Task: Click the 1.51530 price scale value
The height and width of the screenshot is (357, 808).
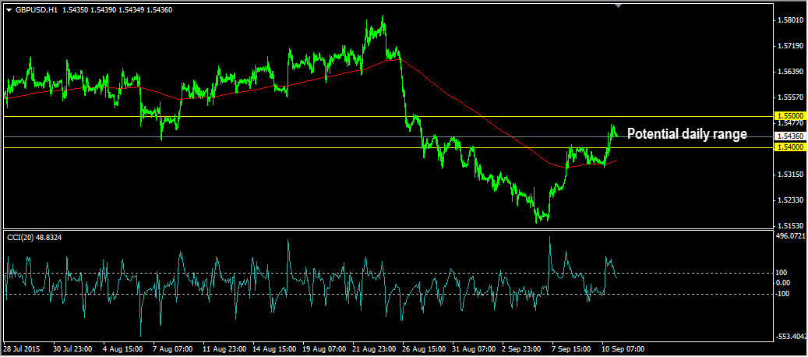Action: [790, 225]
